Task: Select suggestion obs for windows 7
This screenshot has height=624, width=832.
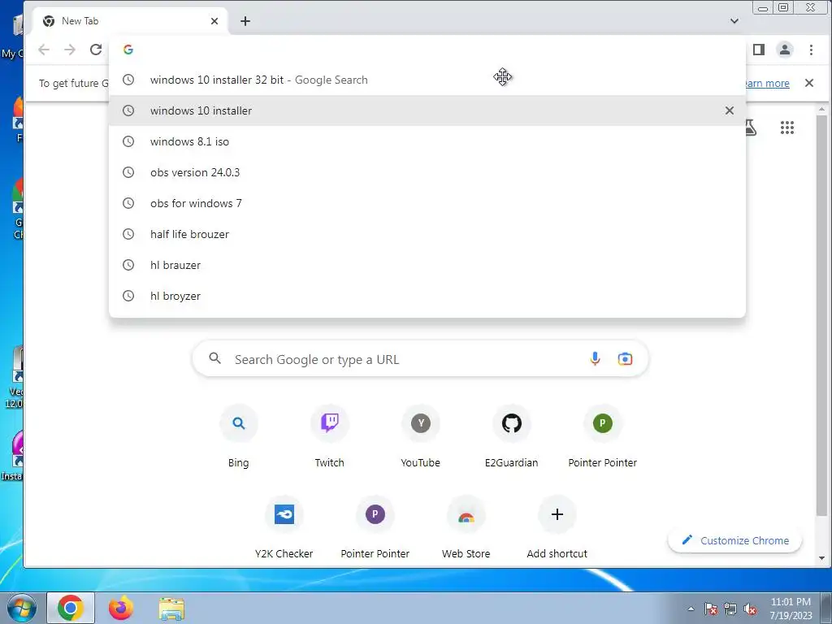Action: [x=427, y=203]
